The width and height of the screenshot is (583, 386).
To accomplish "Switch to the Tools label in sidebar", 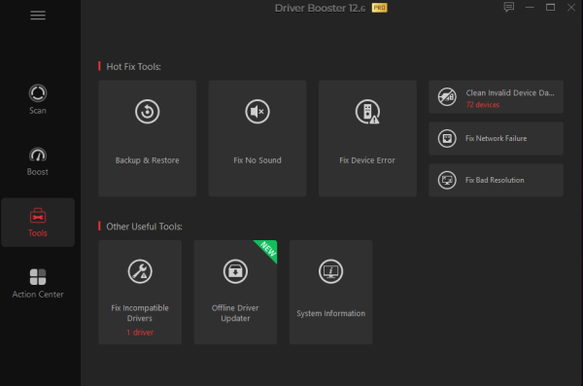I will pyautogui.click(x=38, y=233).
